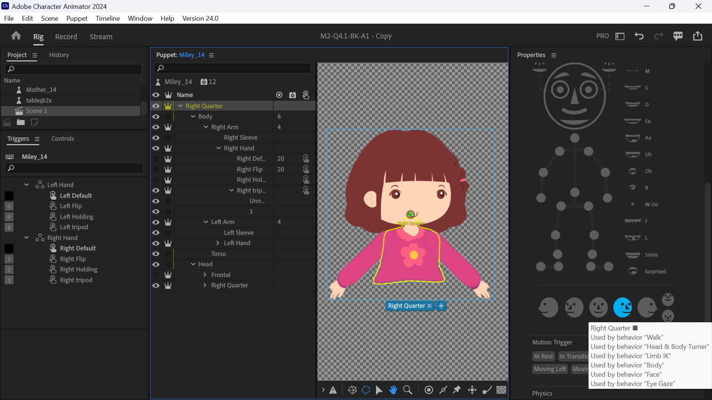712x400 pixels.
Task: Hide the Body layer with its eye toggle
Action: pos(156,116)
